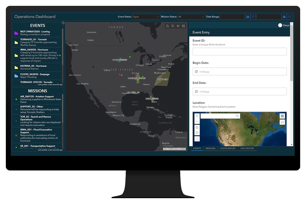The width and height of the screenshot is (306, 204).
Task: Open the app grid icon on the map toolbar
Action: [x=183, y=26]
